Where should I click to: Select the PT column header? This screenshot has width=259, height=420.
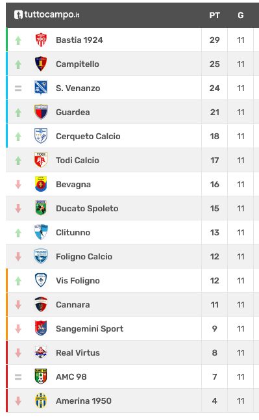click(x=215, y=16)
